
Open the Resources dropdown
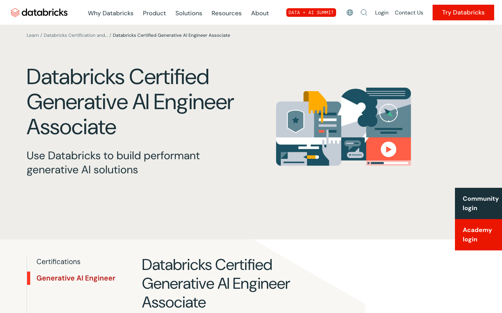226,13
